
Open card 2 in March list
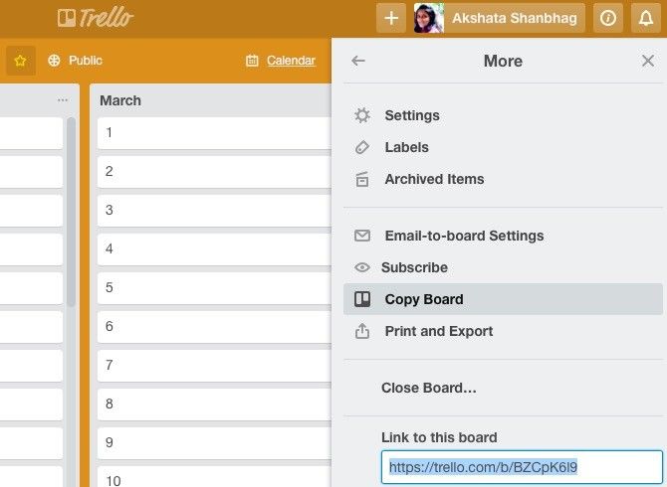(x=214, y=172)
